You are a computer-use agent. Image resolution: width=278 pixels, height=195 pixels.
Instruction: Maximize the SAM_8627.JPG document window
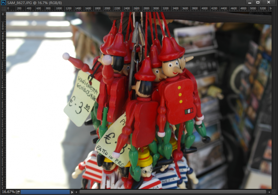click(258, 3)
